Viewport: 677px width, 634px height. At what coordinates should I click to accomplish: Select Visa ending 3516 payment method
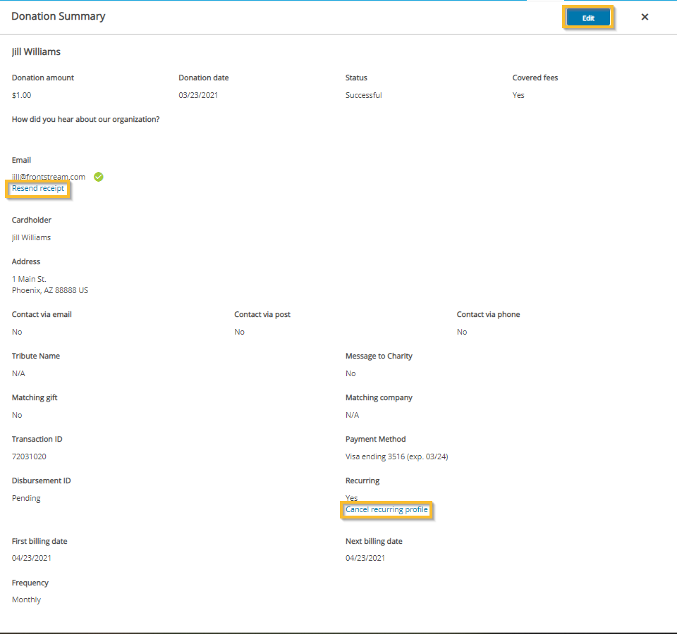396,456
